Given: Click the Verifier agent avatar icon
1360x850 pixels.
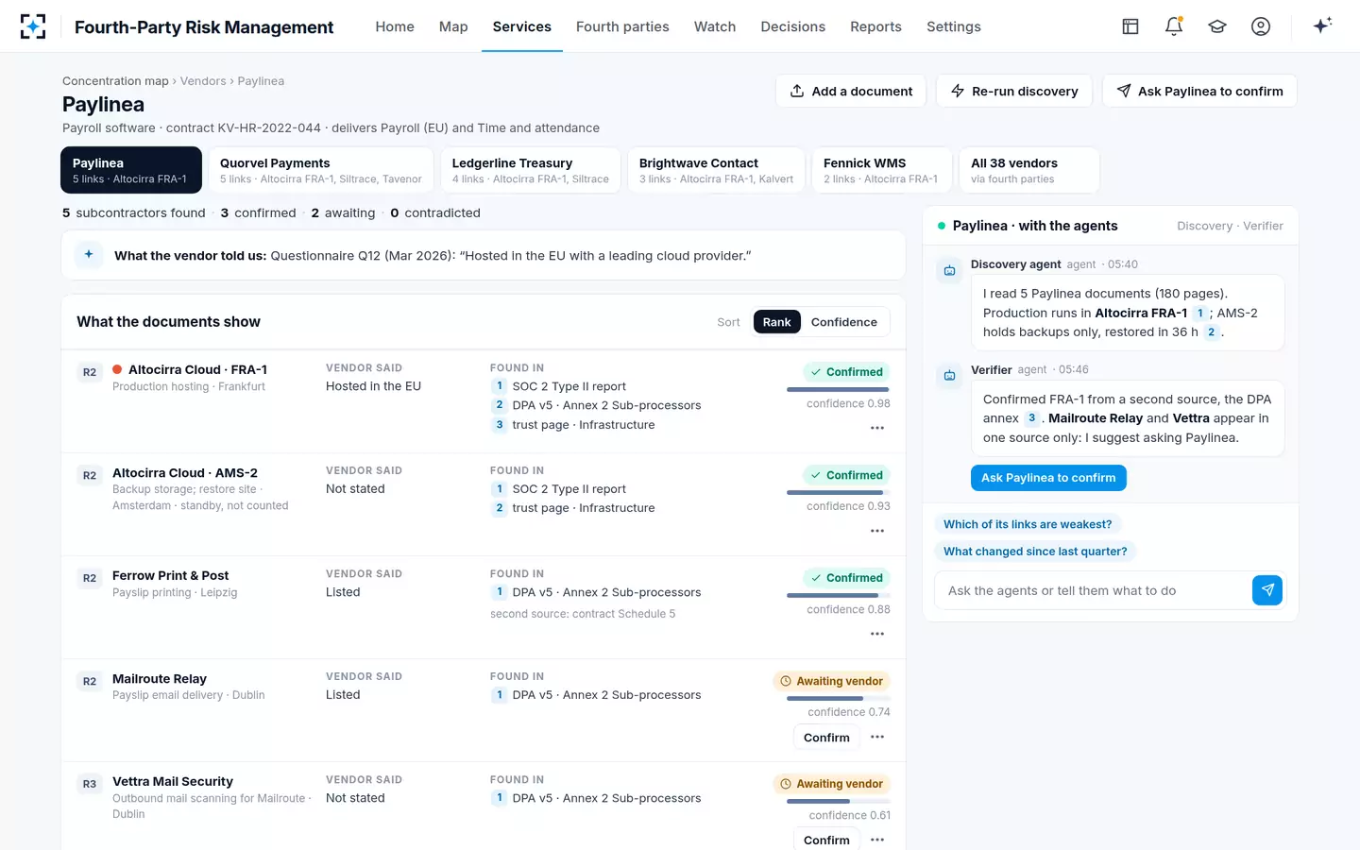Looking at the screenshot, I should (949, 376).
